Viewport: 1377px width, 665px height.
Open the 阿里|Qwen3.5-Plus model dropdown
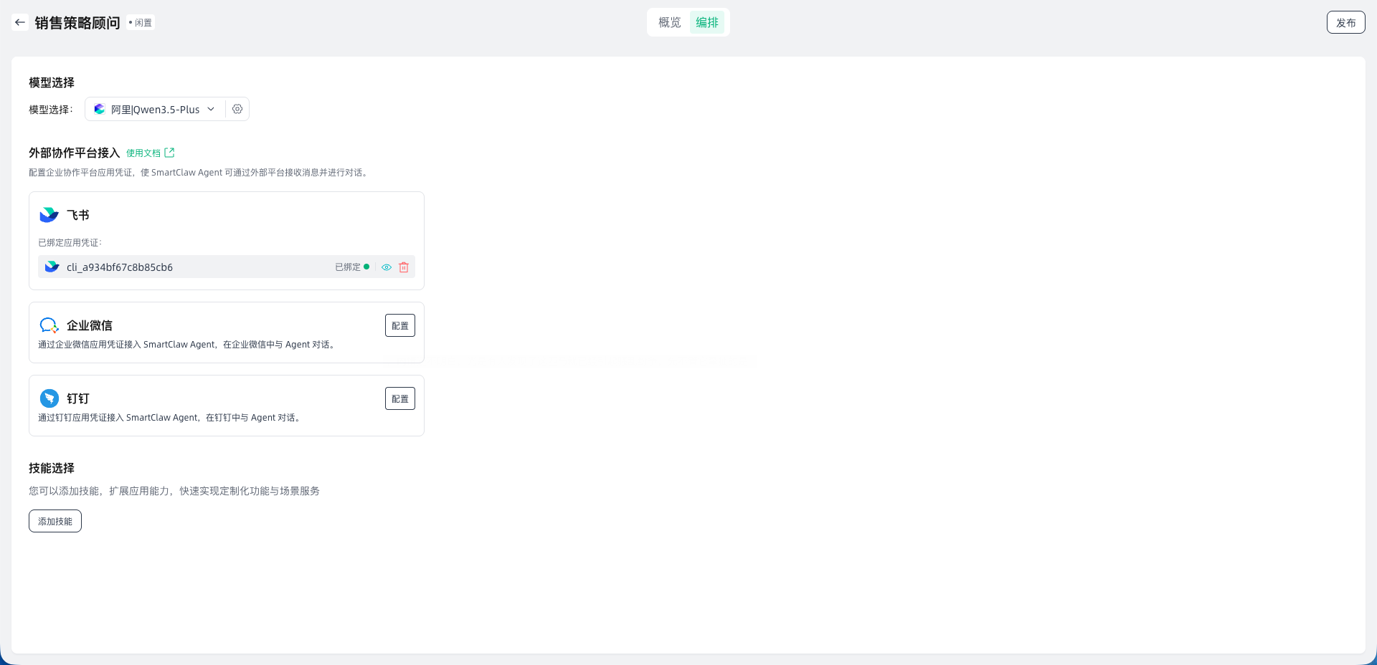[x=155, y=110]
